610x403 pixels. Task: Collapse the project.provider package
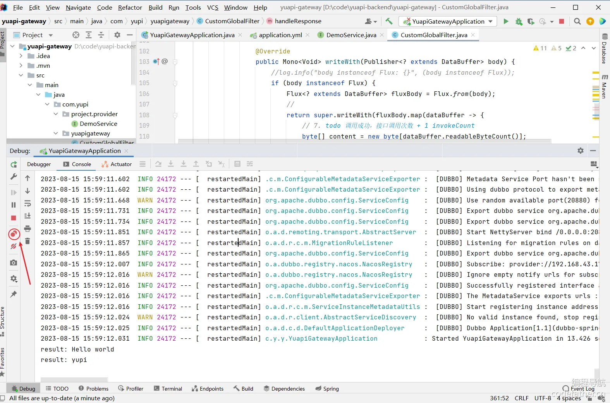[x=56, y=114]
